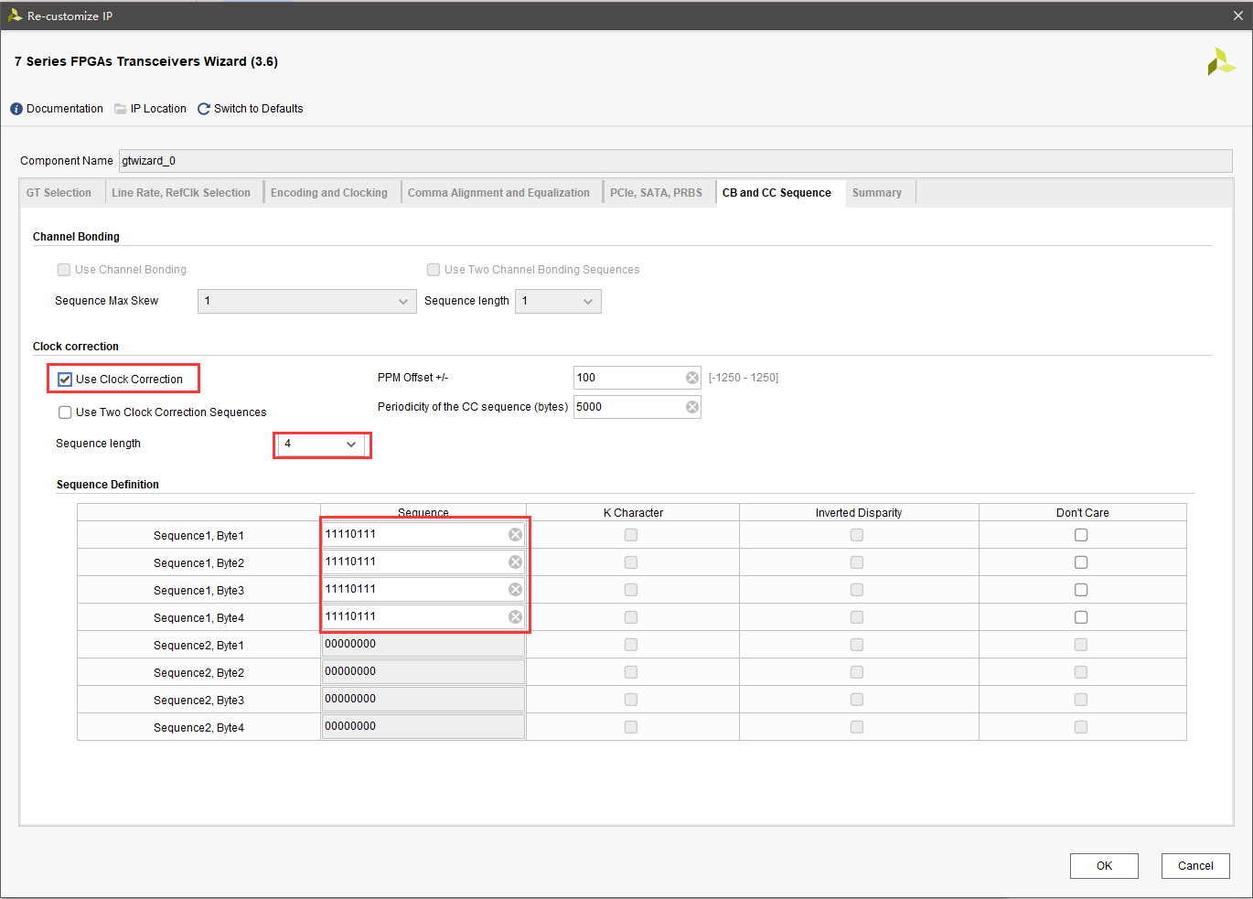Viewport: 1253px width, 899px height.
Task: Clear Sequence1 Byte3 value
Action: (516, 590)
